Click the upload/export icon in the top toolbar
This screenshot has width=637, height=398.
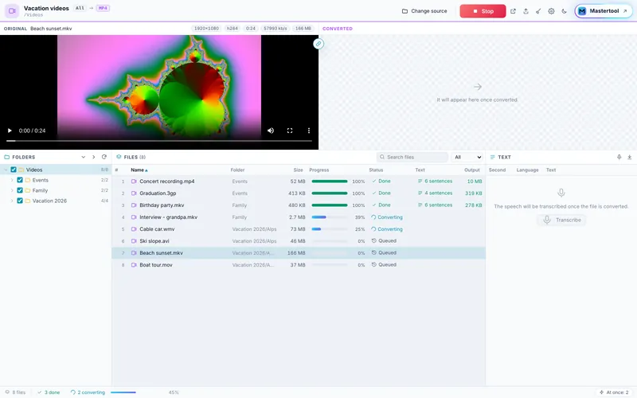coord(526,11)
